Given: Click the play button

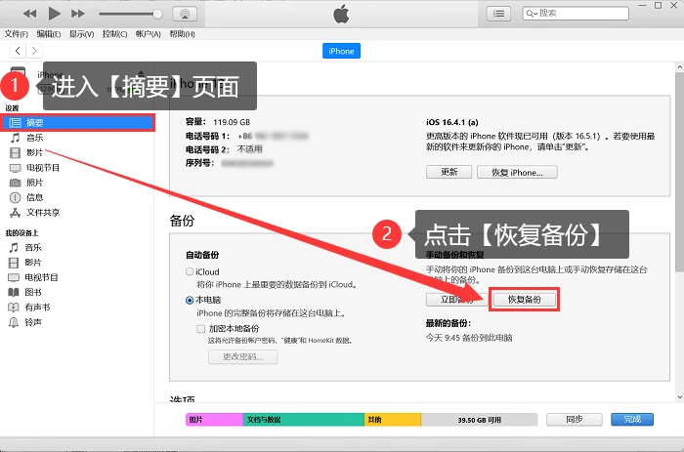Looking at the screenshot, I should (x=54, y=14).
